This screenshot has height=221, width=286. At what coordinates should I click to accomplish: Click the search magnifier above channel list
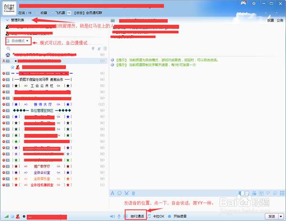(9, 49)
